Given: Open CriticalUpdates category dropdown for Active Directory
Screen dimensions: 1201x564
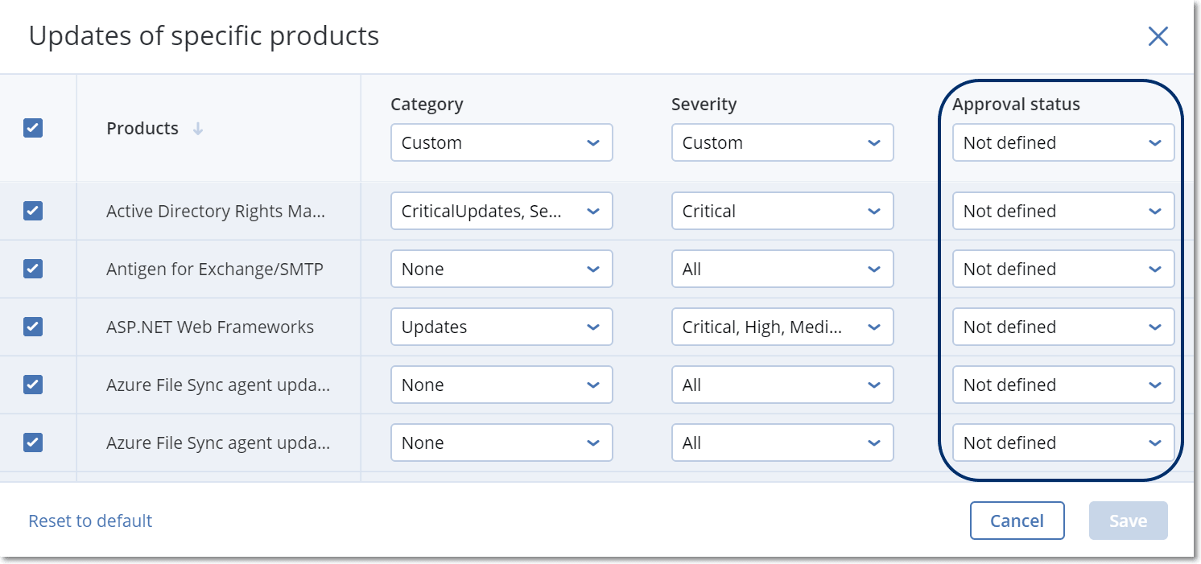Looking at the screenshot, I should click(x=501, y=211).
